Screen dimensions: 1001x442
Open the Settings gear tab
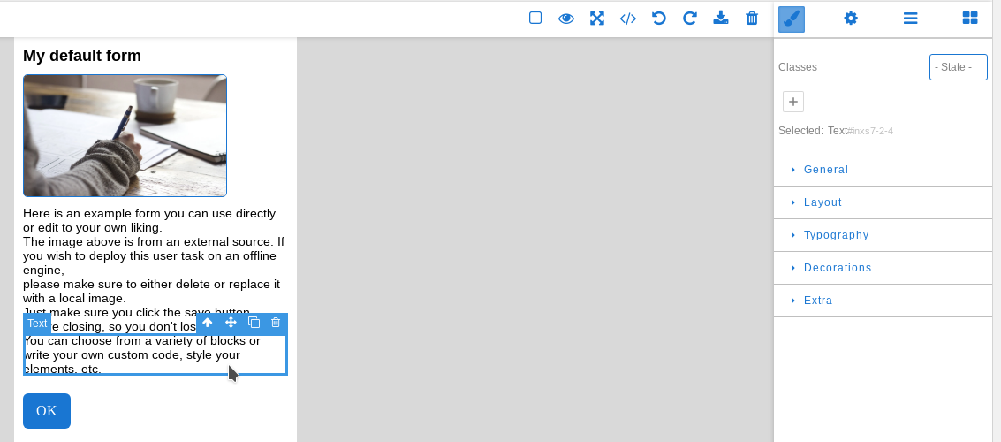pos(851,19)
